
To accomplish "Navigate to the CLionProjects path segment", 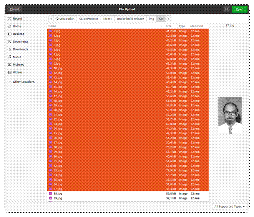I will [x=88, y=18].
